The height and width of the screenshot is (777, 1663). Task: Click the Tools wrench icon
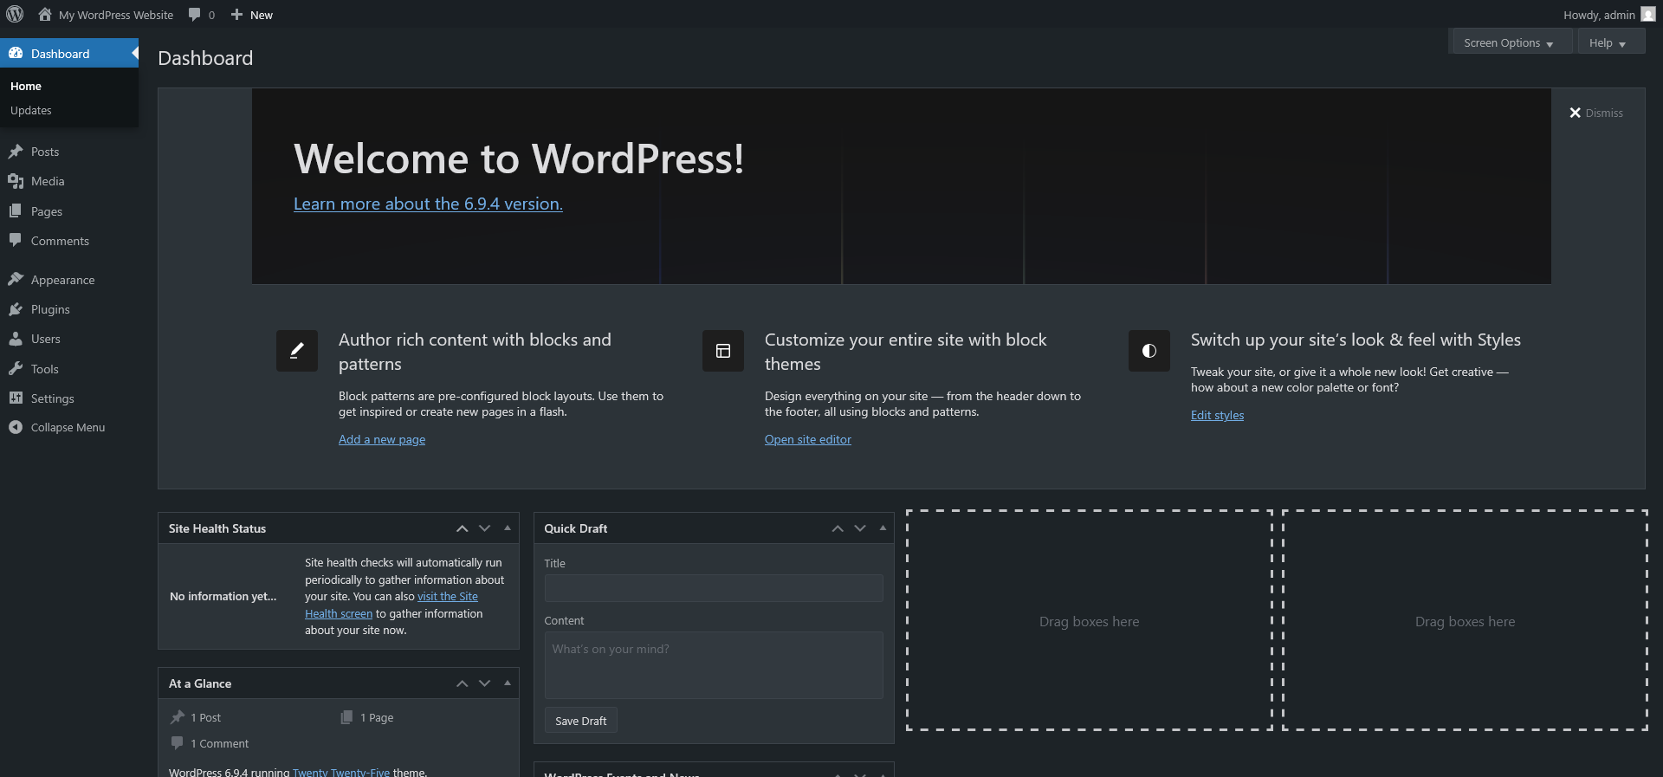(16, 369)
